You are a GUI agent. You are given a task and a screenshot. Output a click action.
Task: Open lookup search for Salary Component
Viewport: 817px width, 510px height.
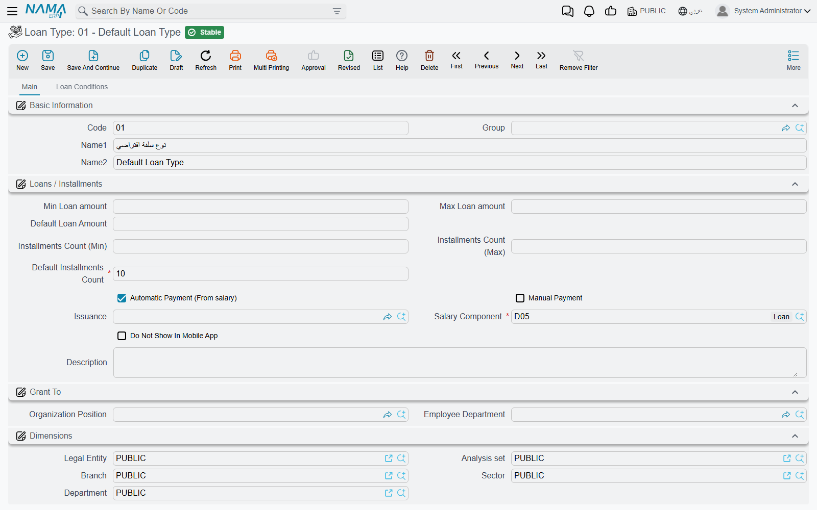tap(800, 317)
